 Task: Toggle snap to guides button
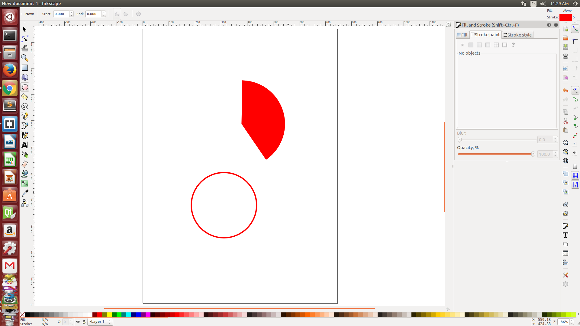tap(575, 185)
